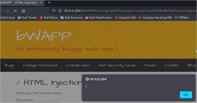Click the 'First name:' label

25,100
